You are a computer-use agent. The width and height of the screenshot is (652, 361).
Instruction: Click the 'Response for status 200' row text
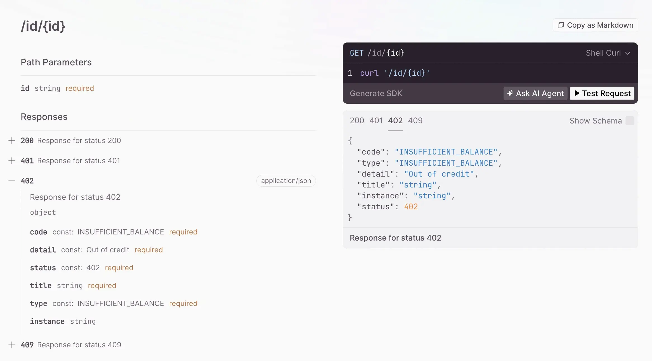[x=79, y=141]
